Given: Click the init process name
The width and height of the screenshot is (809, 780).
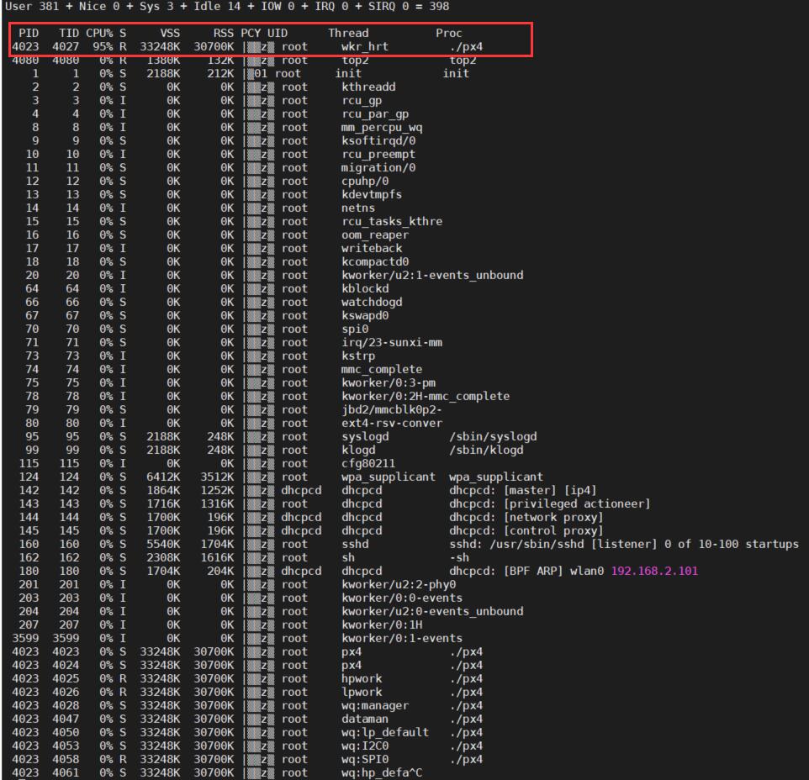Looking at the screenshot, I should coord(456,74).
